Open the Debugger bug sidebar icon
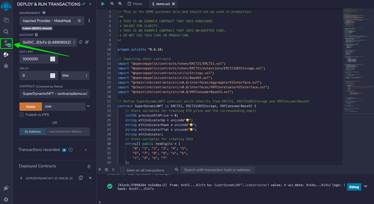The width and height of the screenshot is (374, 204). tap(6, 66)
